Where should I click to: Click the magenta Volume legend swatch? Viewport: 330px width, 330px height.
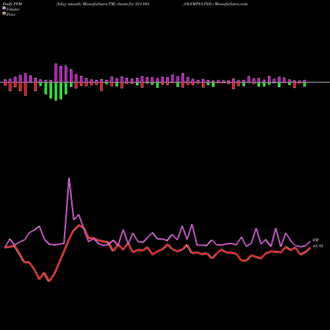(4, 8)
